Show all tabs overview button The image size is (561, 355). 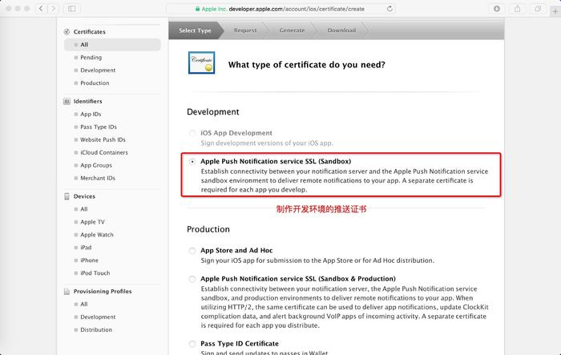pyautogui.click(x=535, y=8)
